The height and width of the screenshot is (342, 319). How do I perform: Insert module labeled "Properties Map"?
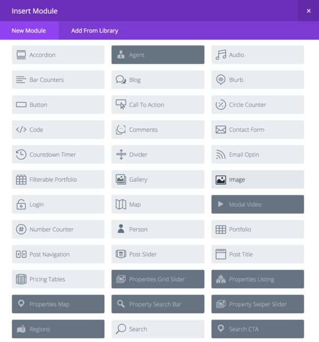58,304
